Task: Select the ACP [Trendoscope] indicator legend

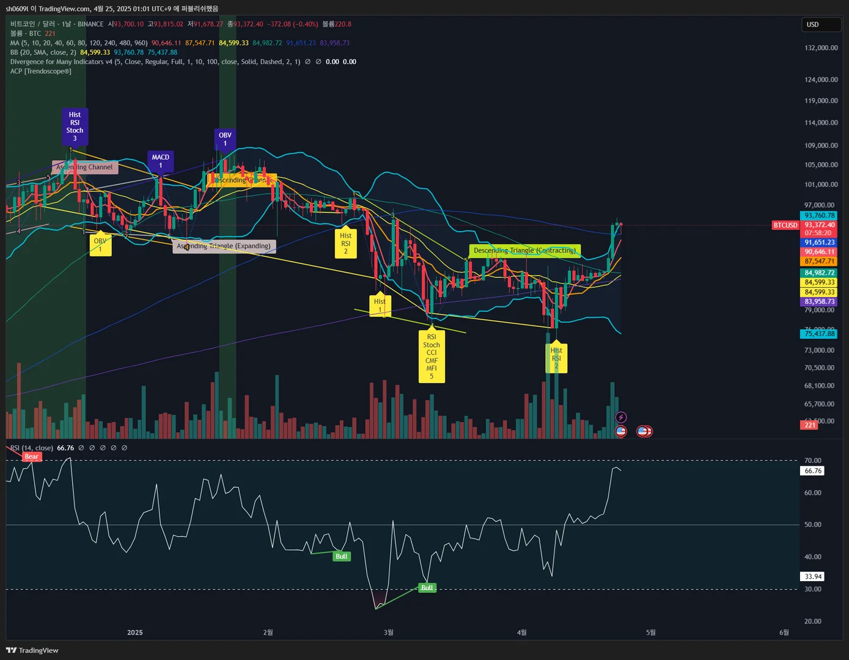Action: click(x=41, y=71)
